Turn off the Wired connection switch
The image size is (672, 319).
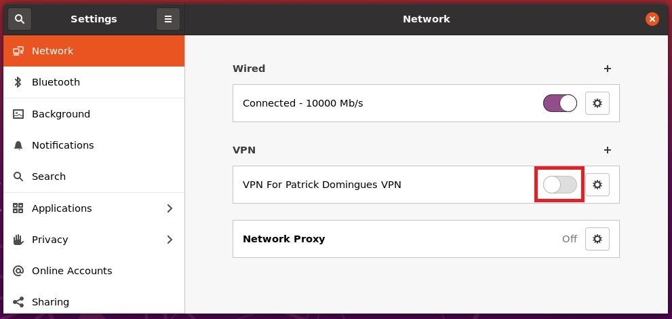pos(559,103)
